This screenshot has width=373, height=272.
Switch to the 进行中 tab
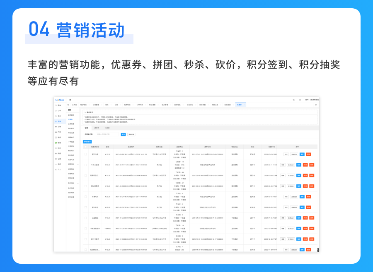(97, 128)
